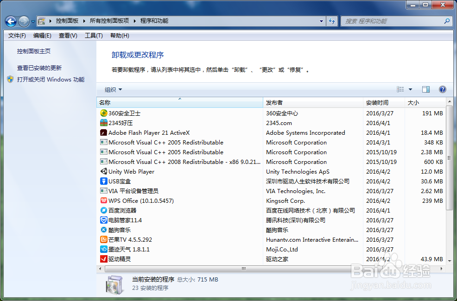
Task: Sort the list by the 发布者 column header
Action: click(x=313, y=102)
